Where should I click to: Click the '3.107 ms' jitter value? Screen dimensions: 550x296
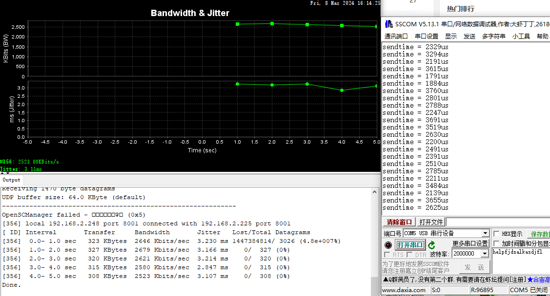pyautogui.click(x=213, y=276)
